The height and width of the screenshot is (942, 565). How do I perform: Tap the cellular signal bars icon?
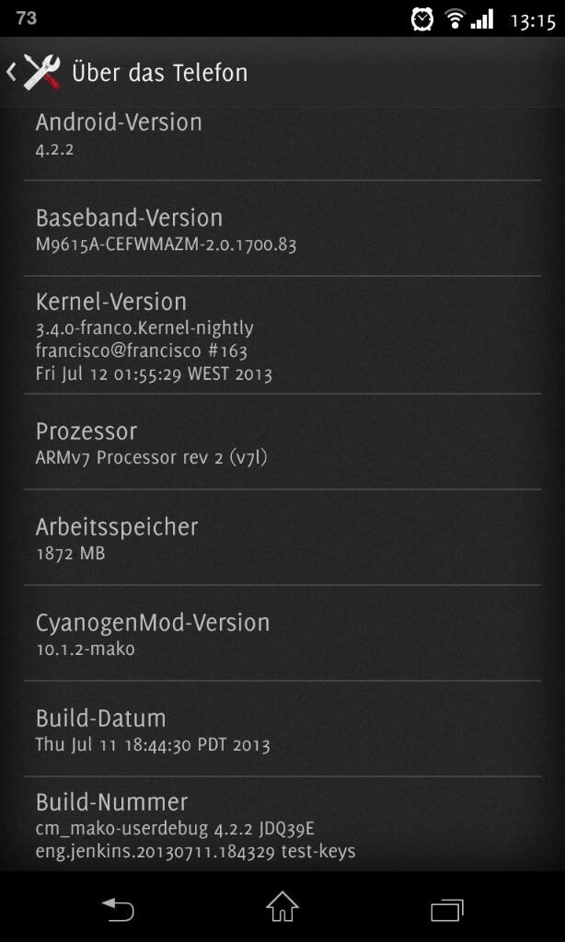tap(482, 19)
